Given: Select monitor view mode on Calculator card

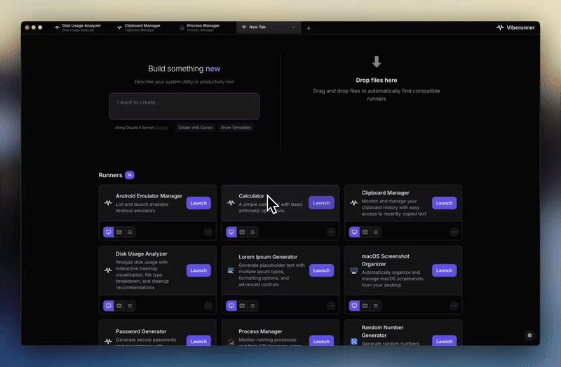Looking at the screenshot, I should point(231,232).
